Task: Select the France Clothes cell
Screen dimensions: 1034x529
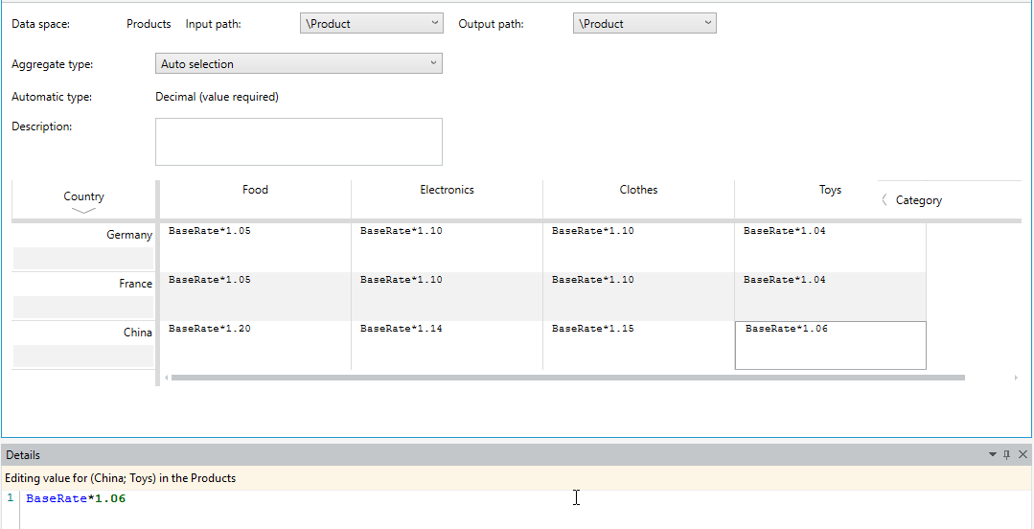Action: point(638,296)
